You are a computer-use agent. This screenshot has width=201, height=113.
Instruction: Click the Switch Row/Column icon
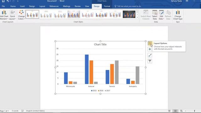click(146, 13)
